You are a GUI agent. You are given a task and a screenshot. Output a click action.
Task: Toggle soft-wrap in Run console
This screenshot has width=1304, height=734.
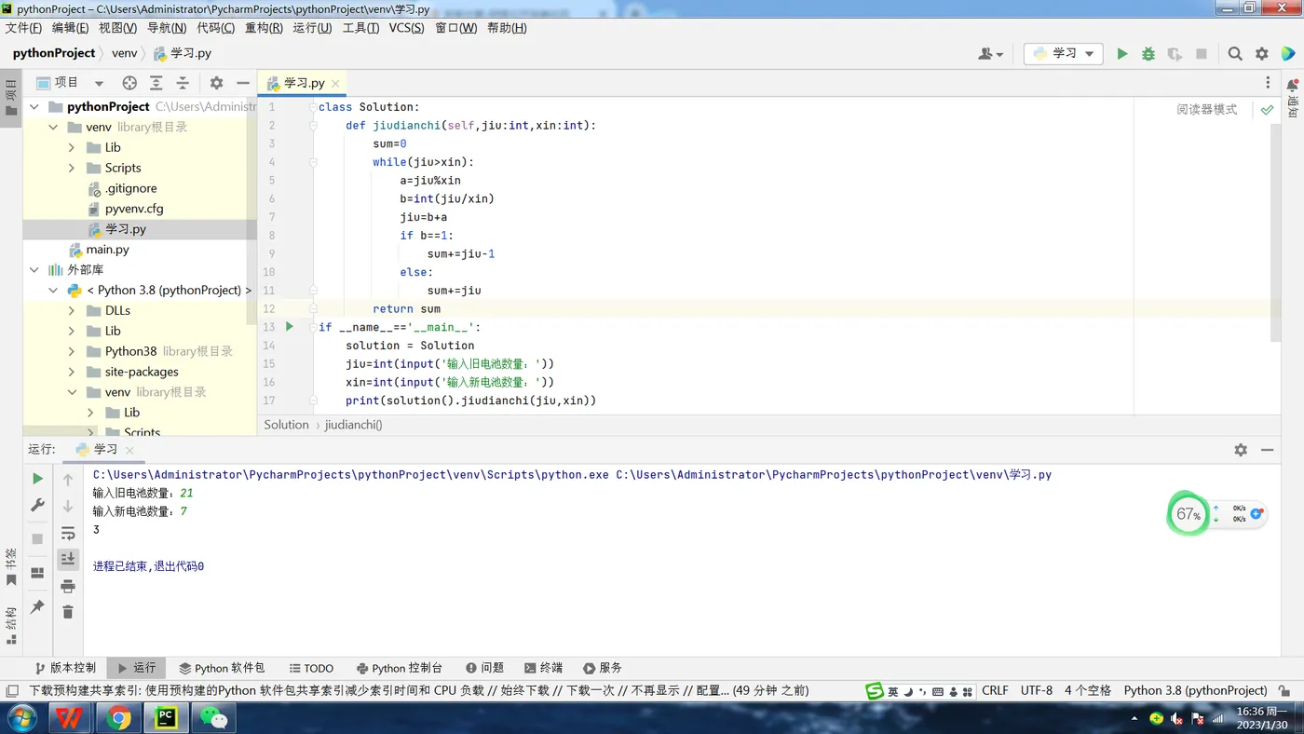pos(68,533)
